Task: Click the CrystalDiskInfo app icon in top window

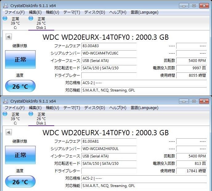Action: coord(6,6)
